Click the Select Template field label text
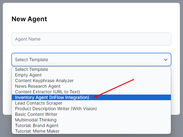This screenshot has width=183, height=137. point(31,60)
